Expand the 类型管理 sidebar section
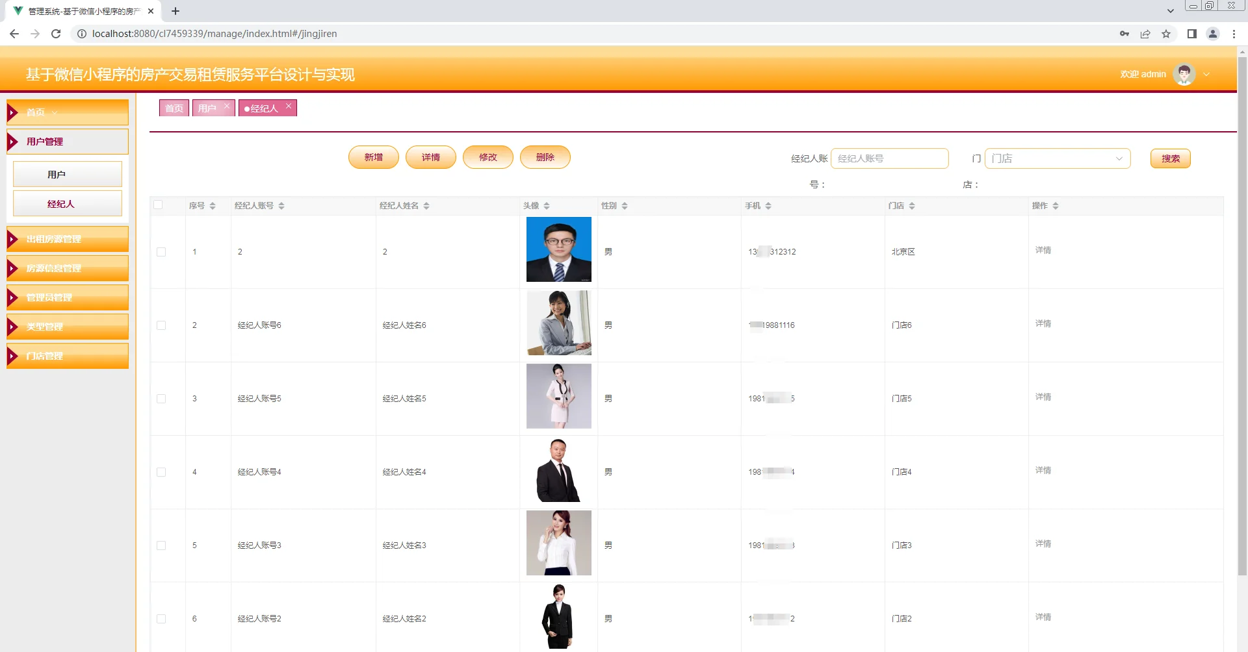The height and width of the screenshot is (652, 1248). (68, 327)
